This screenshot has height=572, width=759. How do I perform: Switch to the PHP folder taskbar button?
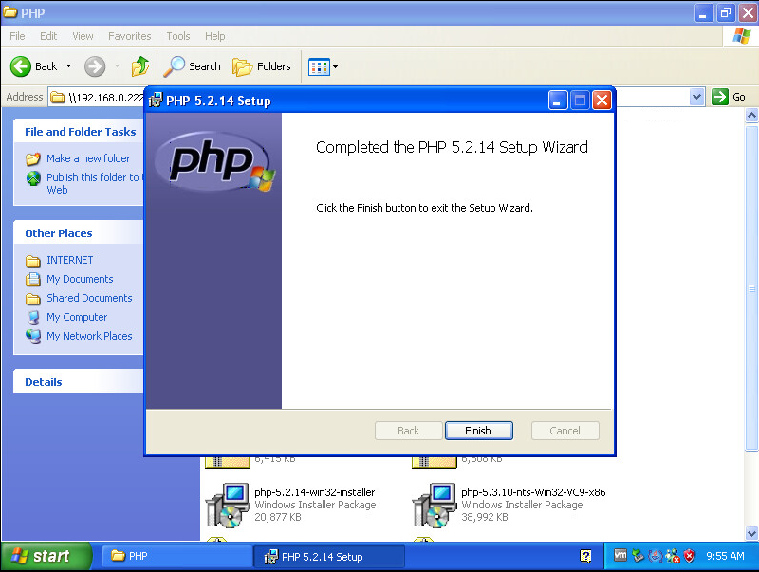pyautogui.click(x=176, y=556)
